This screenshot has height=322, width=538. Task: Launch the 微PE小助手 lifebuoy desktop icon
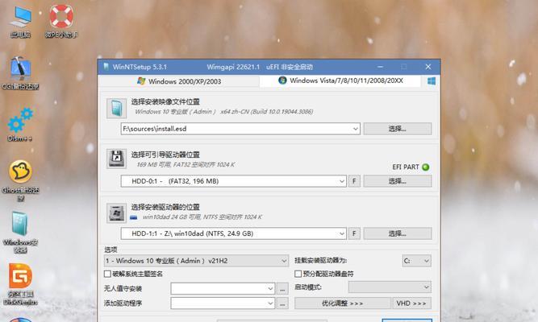61,21
